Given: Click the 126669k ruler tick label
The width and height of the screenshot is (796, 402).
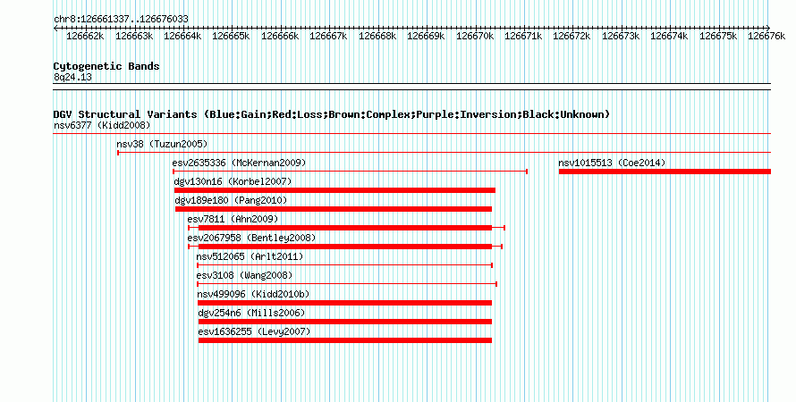Looking at the screenshot, I should [426, 37].
